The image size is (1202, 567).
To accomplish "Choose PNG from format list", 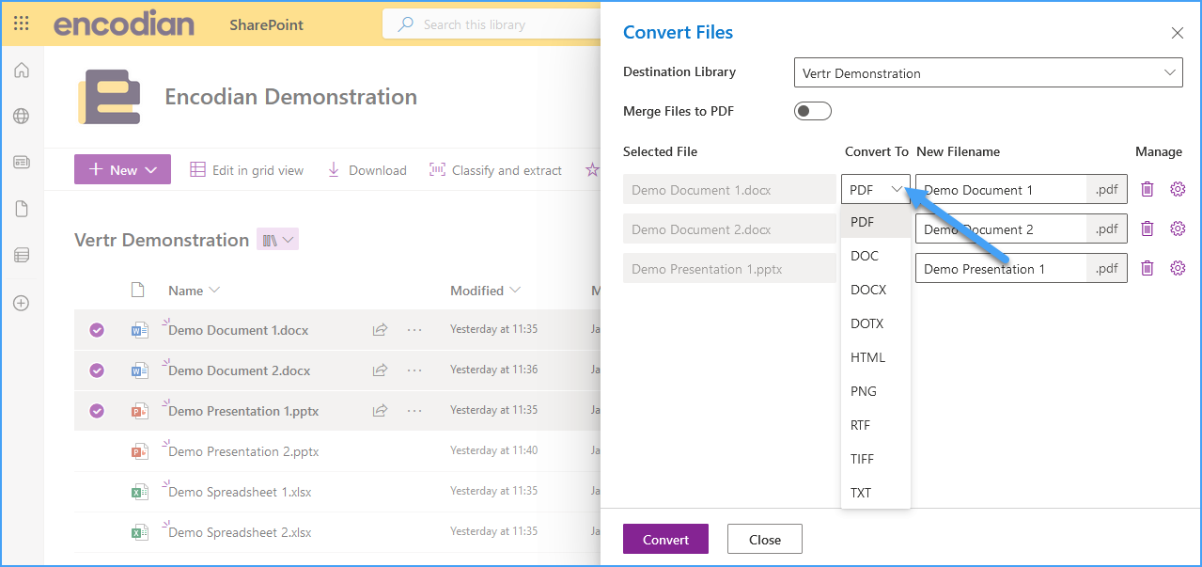I will [876, 391].
